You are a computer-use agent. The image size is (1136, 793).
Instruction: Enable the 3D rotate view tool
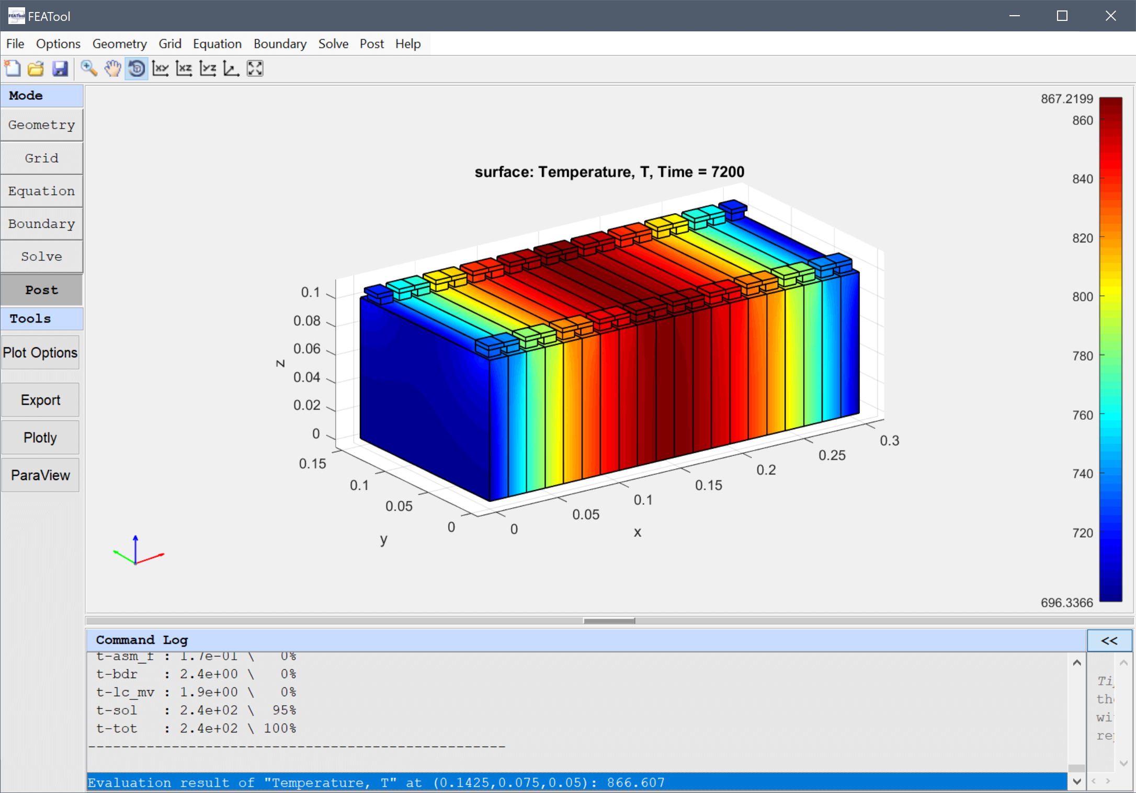pyautogui.click(x=136, y=68)
